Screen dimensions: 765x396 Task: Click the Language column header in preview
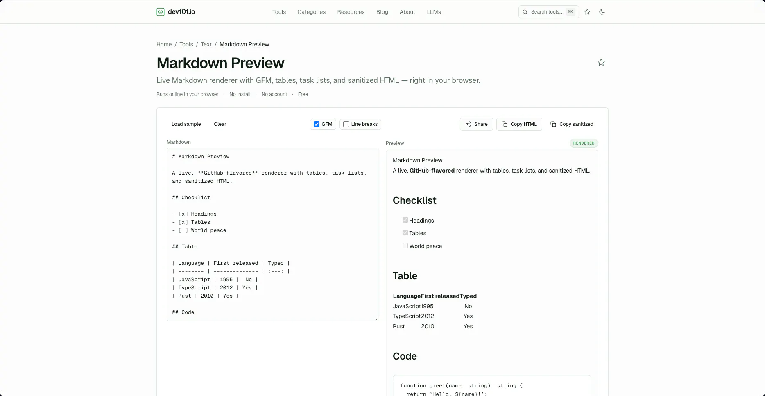tap(407, 296)
